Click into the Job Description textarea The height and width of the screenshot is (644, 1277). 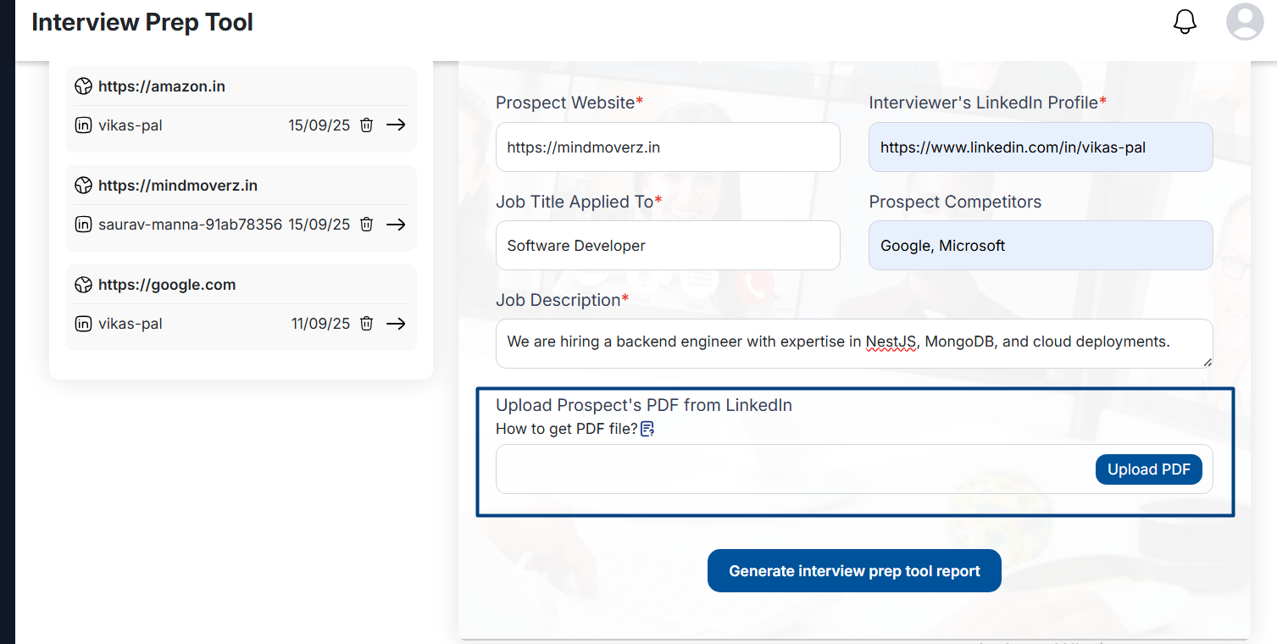(854, 343)
